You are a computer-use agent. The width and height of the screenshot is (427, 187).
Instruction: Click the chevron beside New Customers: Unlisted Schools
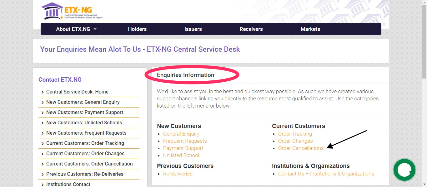pos(43,123)
